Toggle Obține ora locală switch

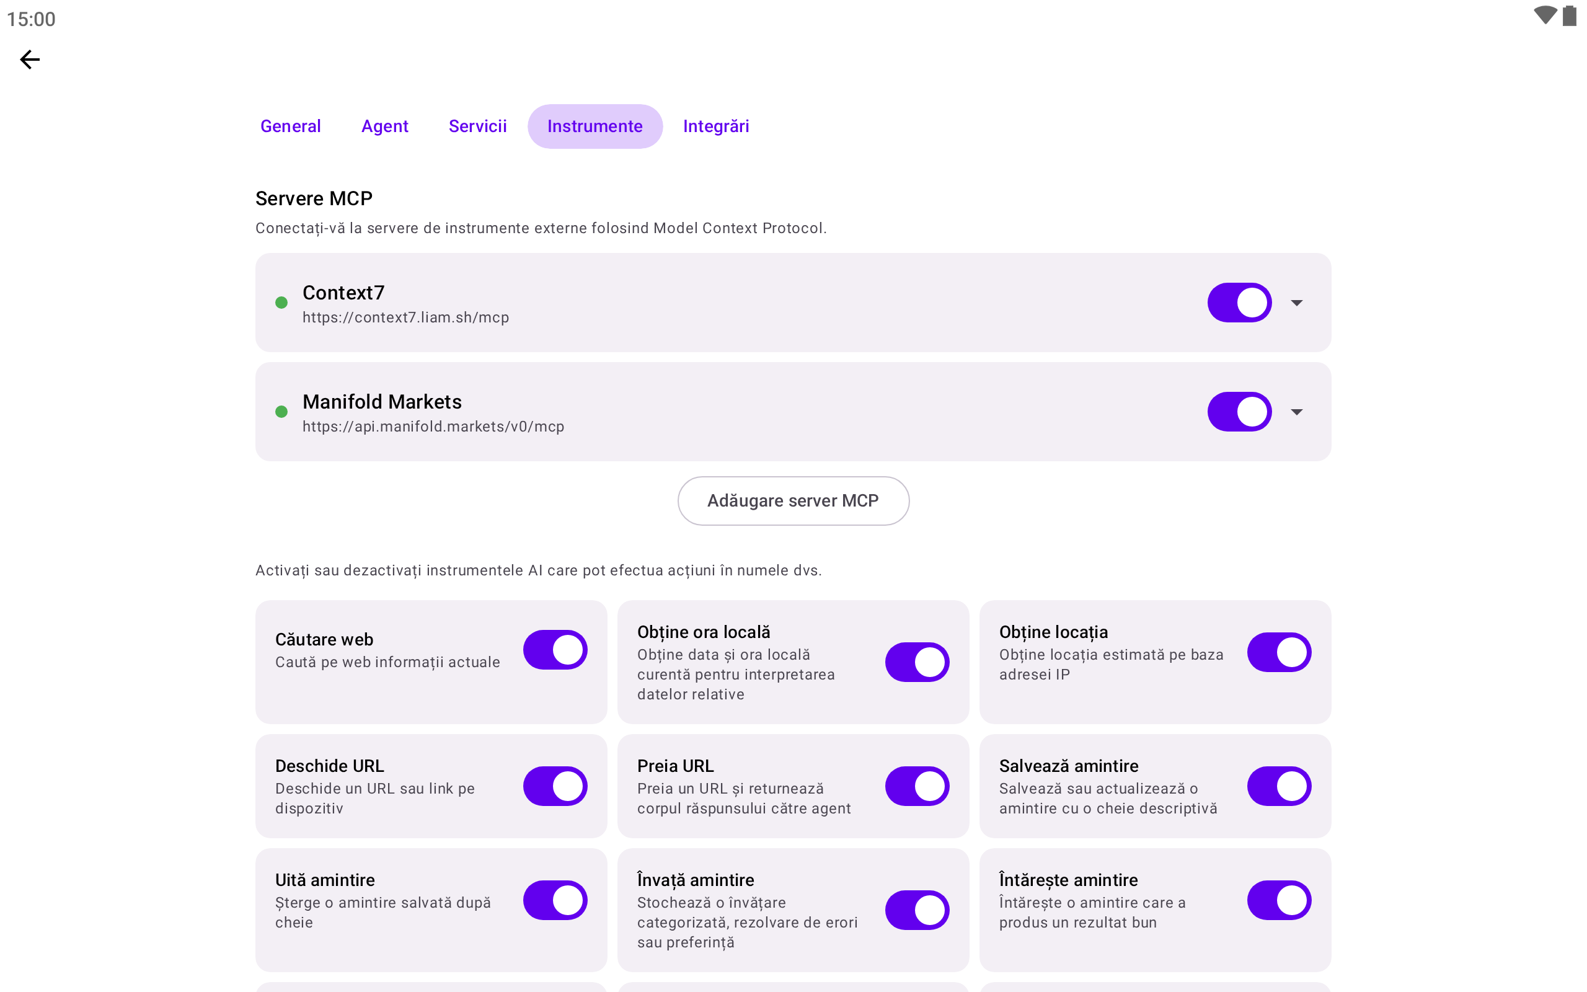pos(917,662)
